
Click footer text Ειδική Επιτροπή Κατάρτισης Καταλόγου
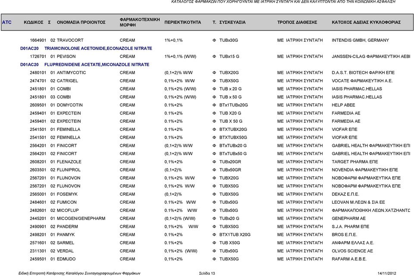click(79, 273)
